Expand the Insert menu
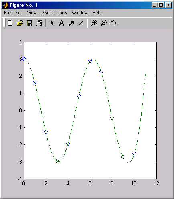174x199 pixels. pos(47,13)
